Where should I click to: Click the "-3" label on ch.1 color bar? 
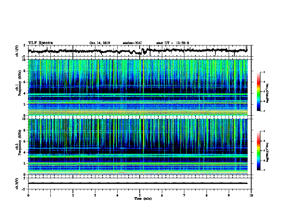pos(263,72)
